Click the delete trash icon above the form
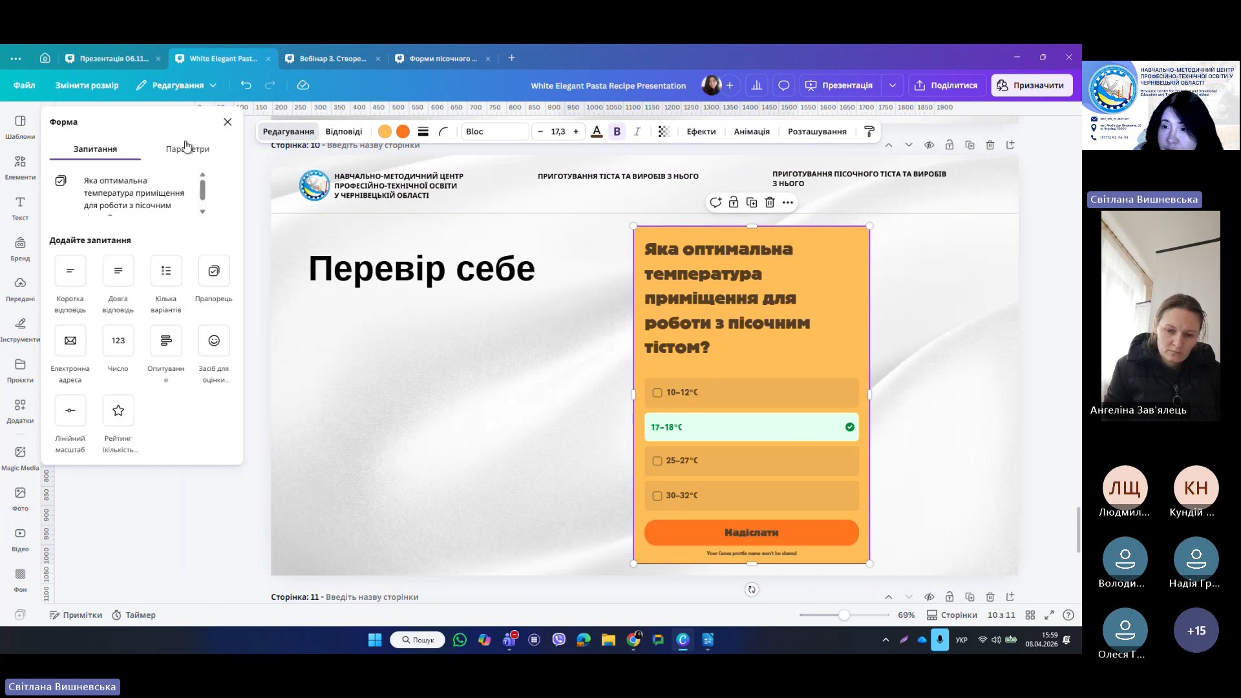The height and width of the screenshot is (698, 1241). tap(769, 202)
